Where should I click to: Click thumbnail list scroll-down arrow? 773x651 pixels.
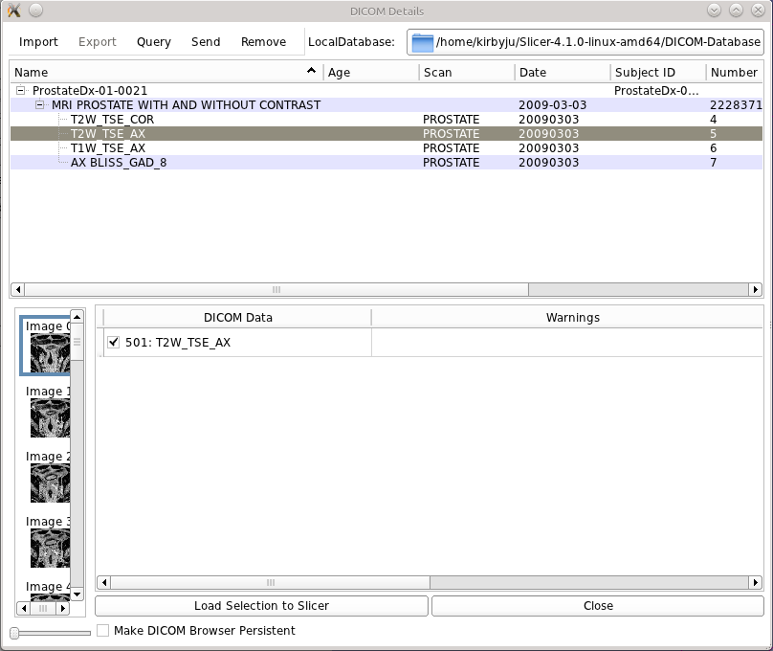pyautogui.click(x=77, y=595)
